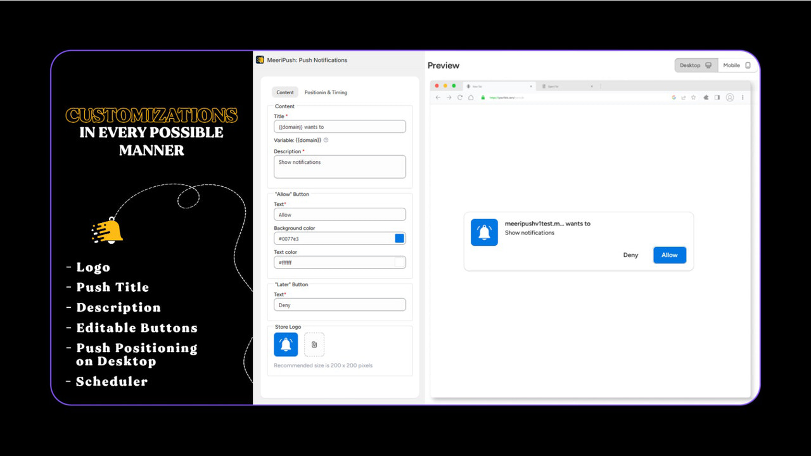Click the browser forward arrow in preview
The image size is (811, 456).
coord(449,98)
